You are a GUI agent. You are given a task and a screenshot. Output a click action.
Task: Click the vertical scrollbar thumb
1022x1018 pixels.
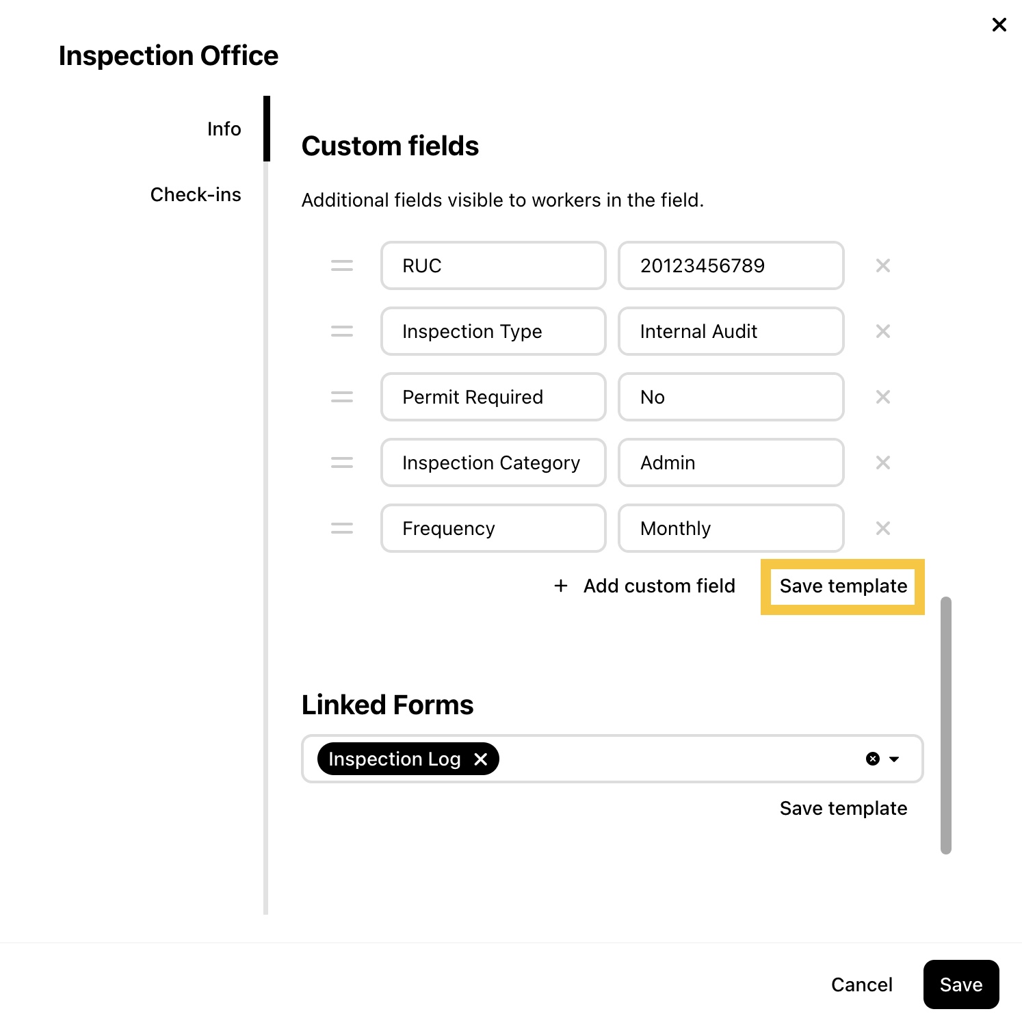point(946,725)
